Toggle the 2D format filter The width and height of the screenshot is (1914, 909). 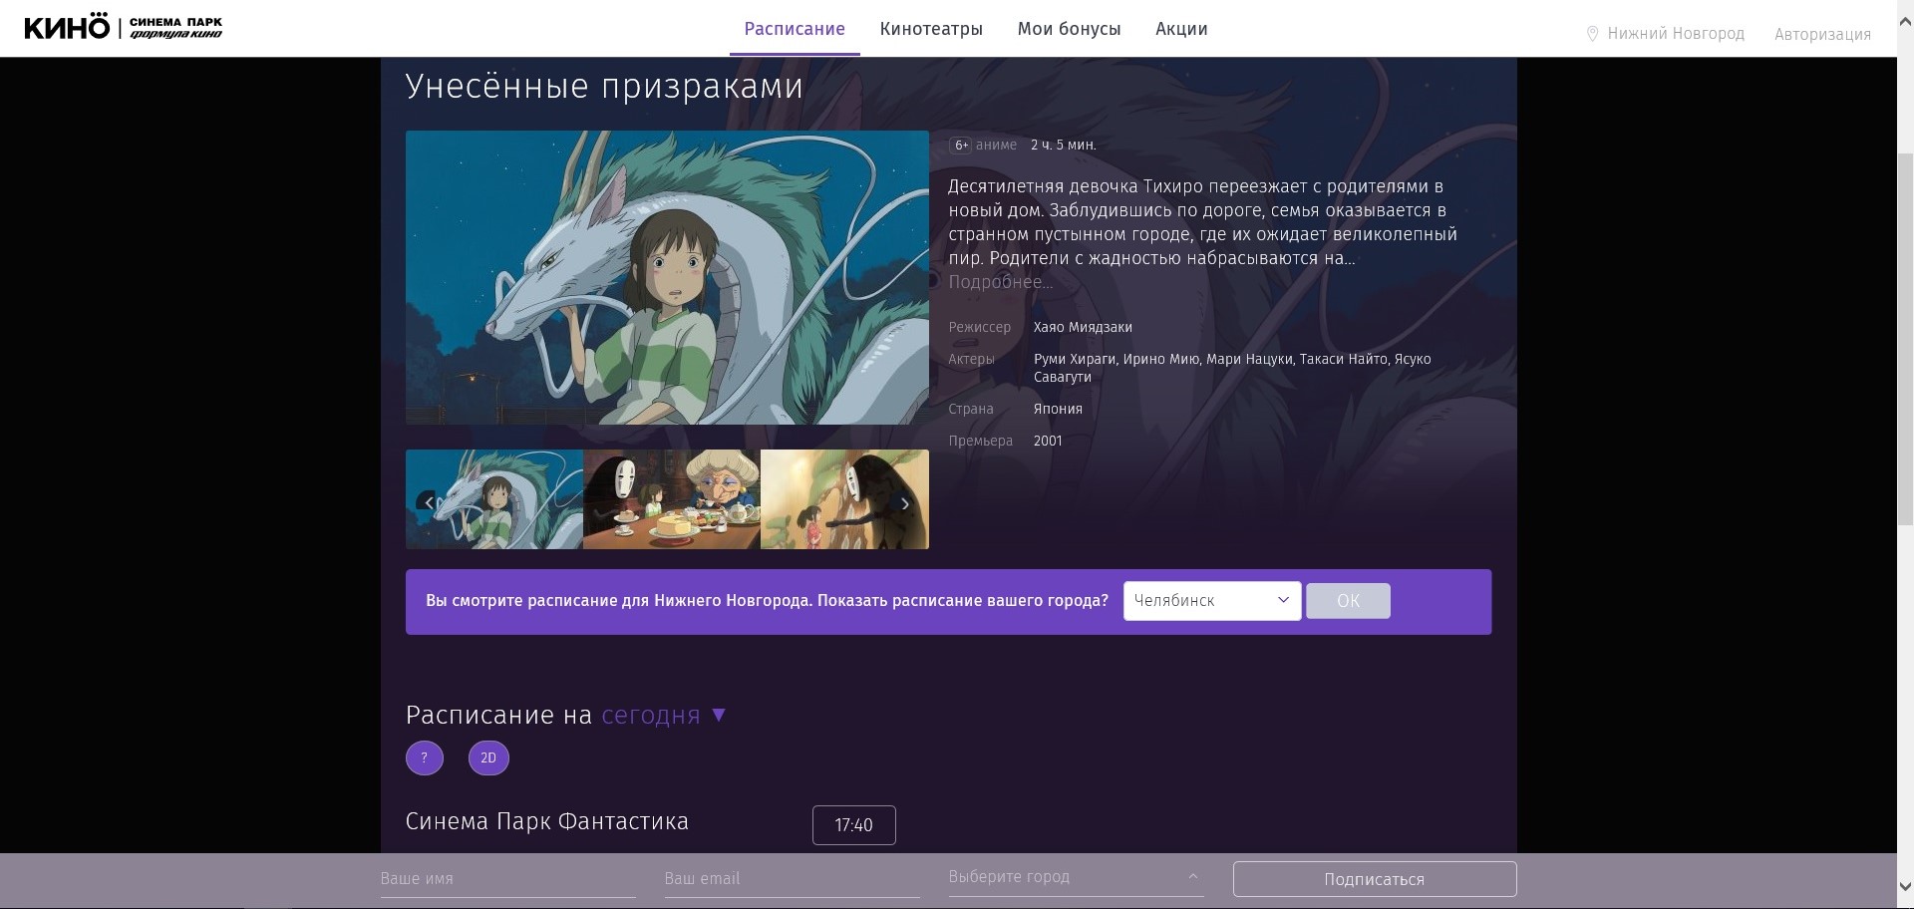(488, 757)
